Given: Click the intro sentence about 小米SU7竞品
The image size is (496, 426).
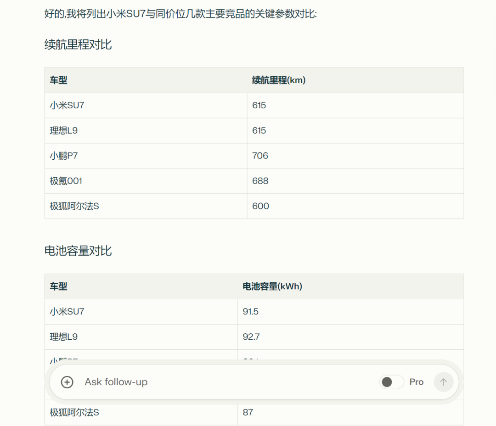Looking at the screenshot, I should [180, 14].
